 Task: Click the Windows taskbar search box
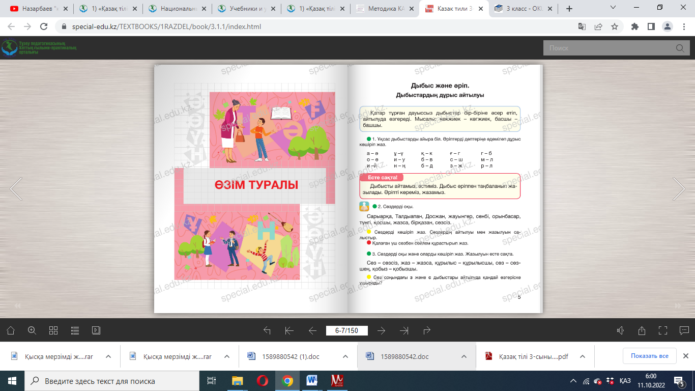[x=111, y=381]
